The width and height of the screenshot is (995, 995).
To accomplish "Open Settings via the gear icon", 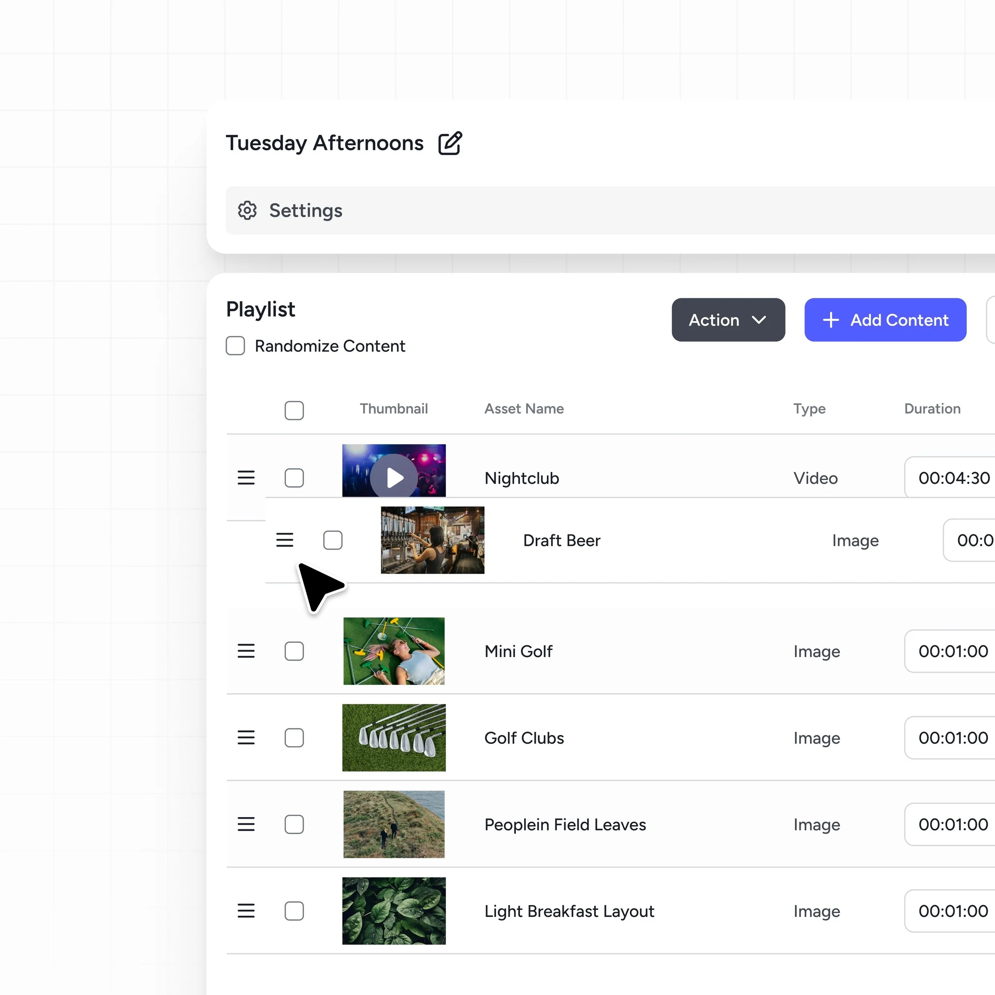I will click(x=247, y=210).
